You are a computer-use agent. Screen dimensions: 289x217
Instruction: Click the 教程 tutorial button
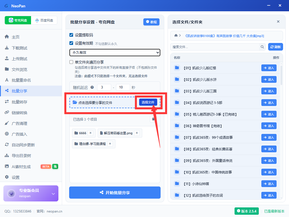coord(151,22)
